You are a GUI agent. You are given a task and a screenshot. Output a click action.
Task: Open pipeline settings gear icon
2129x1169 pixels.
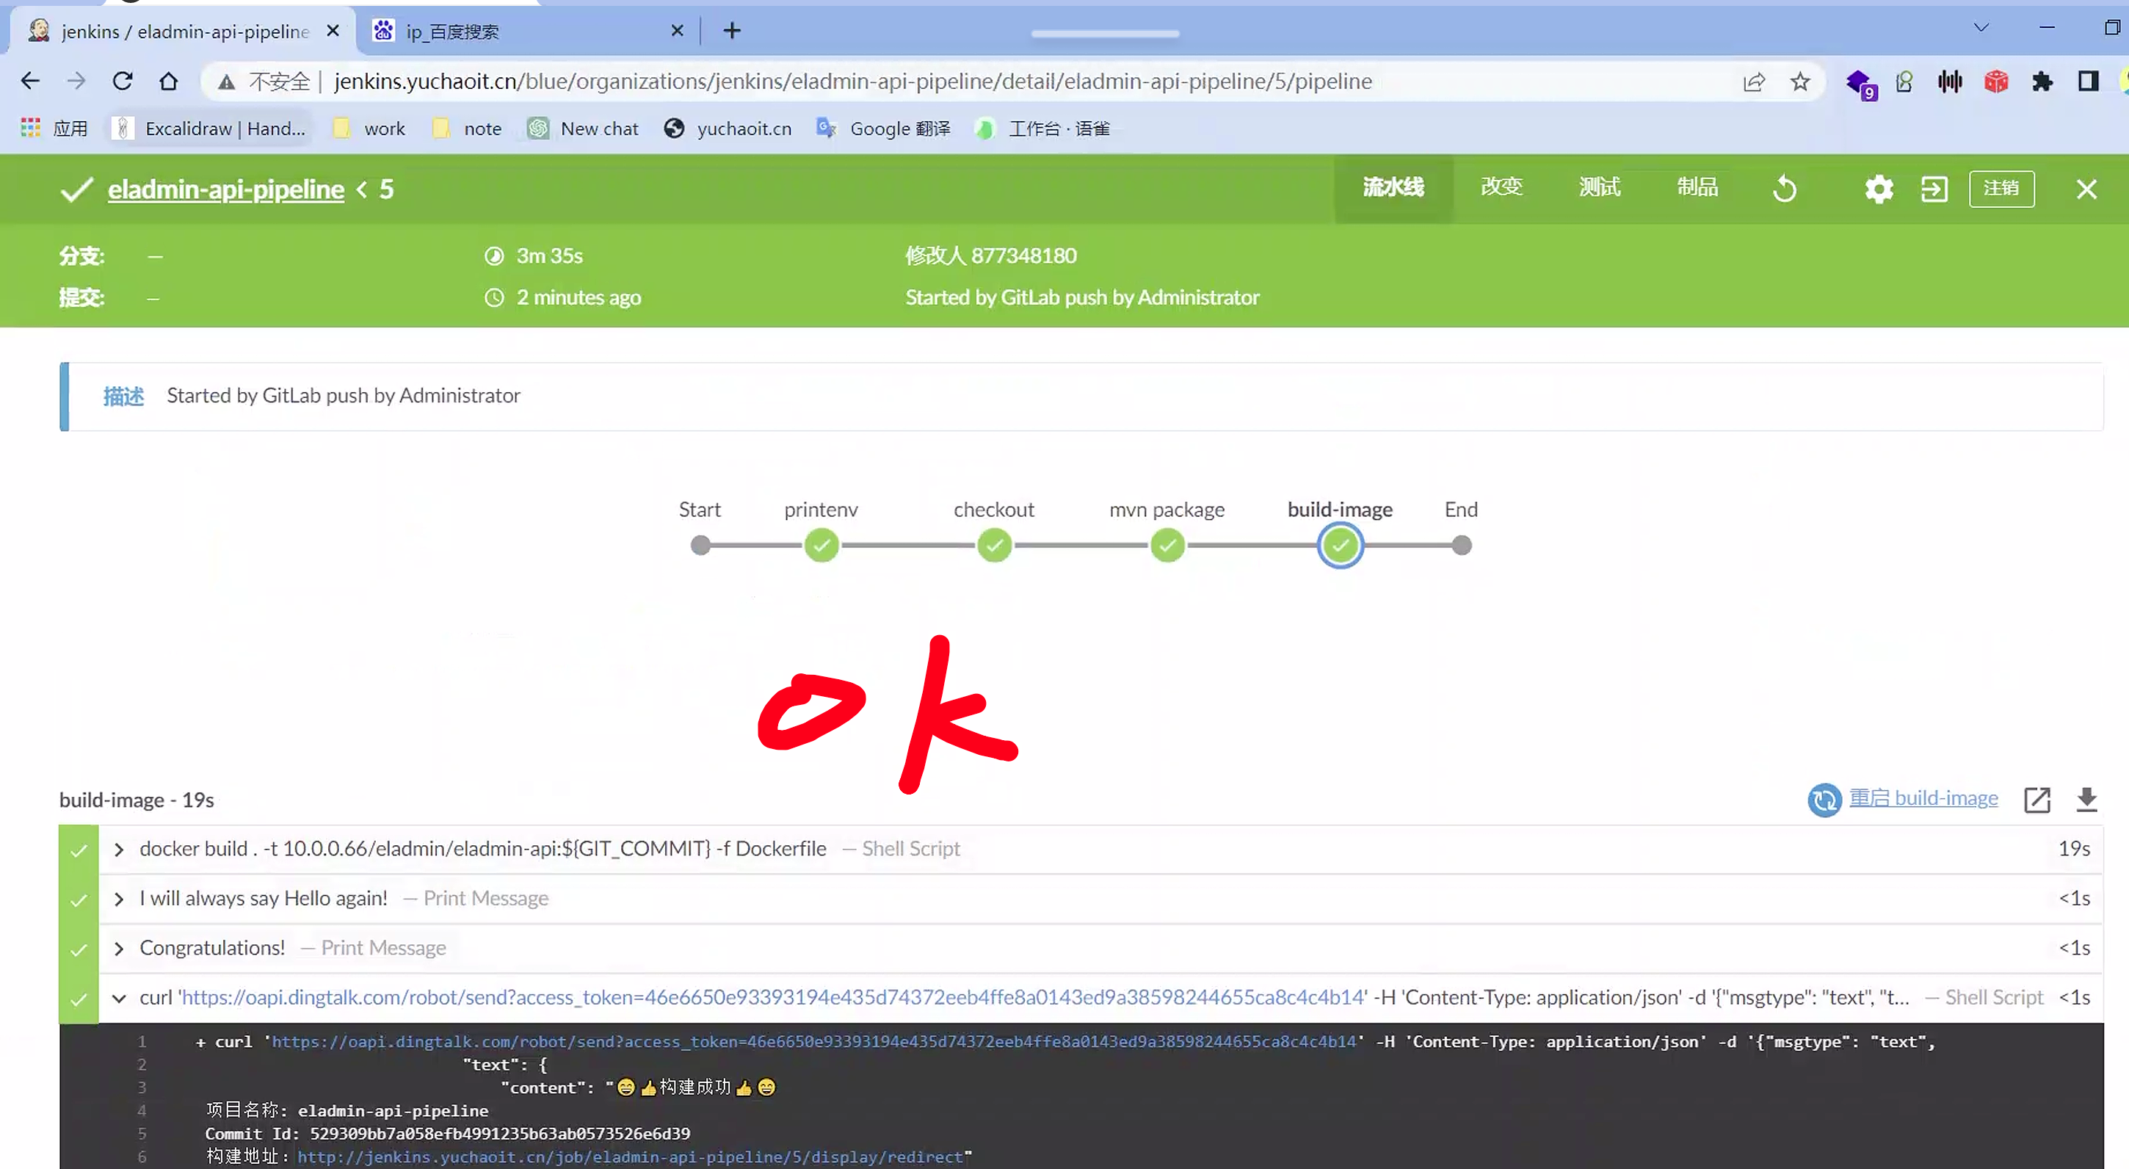coord(1879,189)
